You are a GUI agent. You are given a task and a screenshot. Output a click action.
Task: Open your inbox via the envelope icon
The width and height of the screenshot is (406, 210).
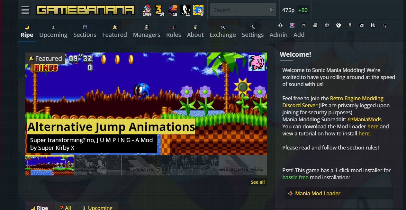point(362,25)
